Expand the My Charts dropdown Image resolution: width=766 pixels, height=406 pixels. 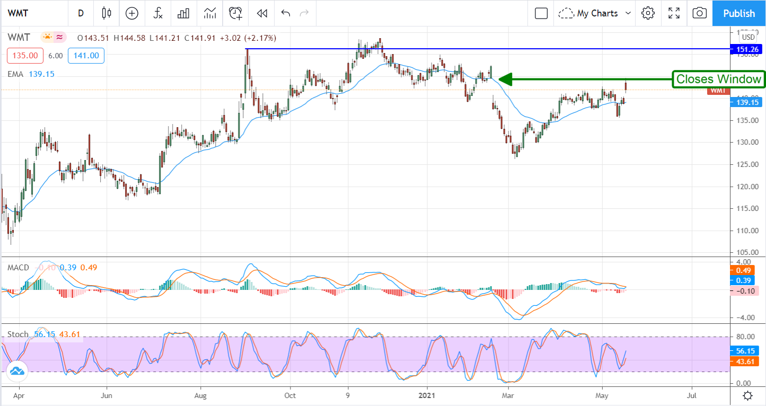pyautogui.click(x=596, y=13)
